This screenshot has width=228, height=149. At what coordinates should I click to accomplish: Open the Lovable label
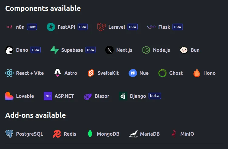[25, 96]
